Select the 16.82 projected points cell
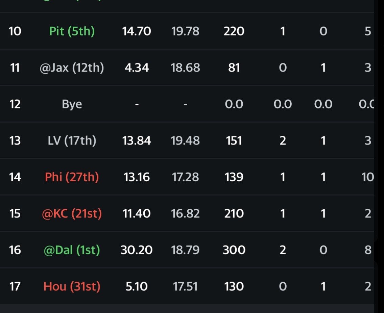This screenshot has height=313, width=384. pos(185,213)
